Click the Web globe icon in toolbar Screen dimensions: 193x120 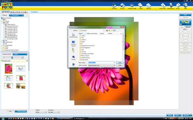point(185,6)
